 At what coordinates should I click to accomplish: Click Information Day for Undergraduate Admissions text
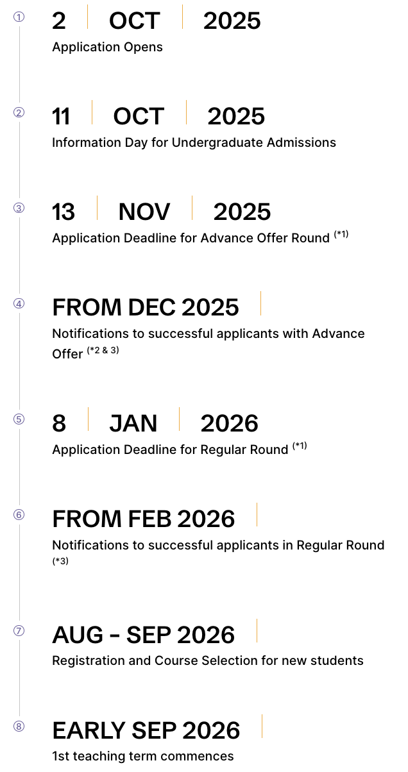tap(194, 142)
